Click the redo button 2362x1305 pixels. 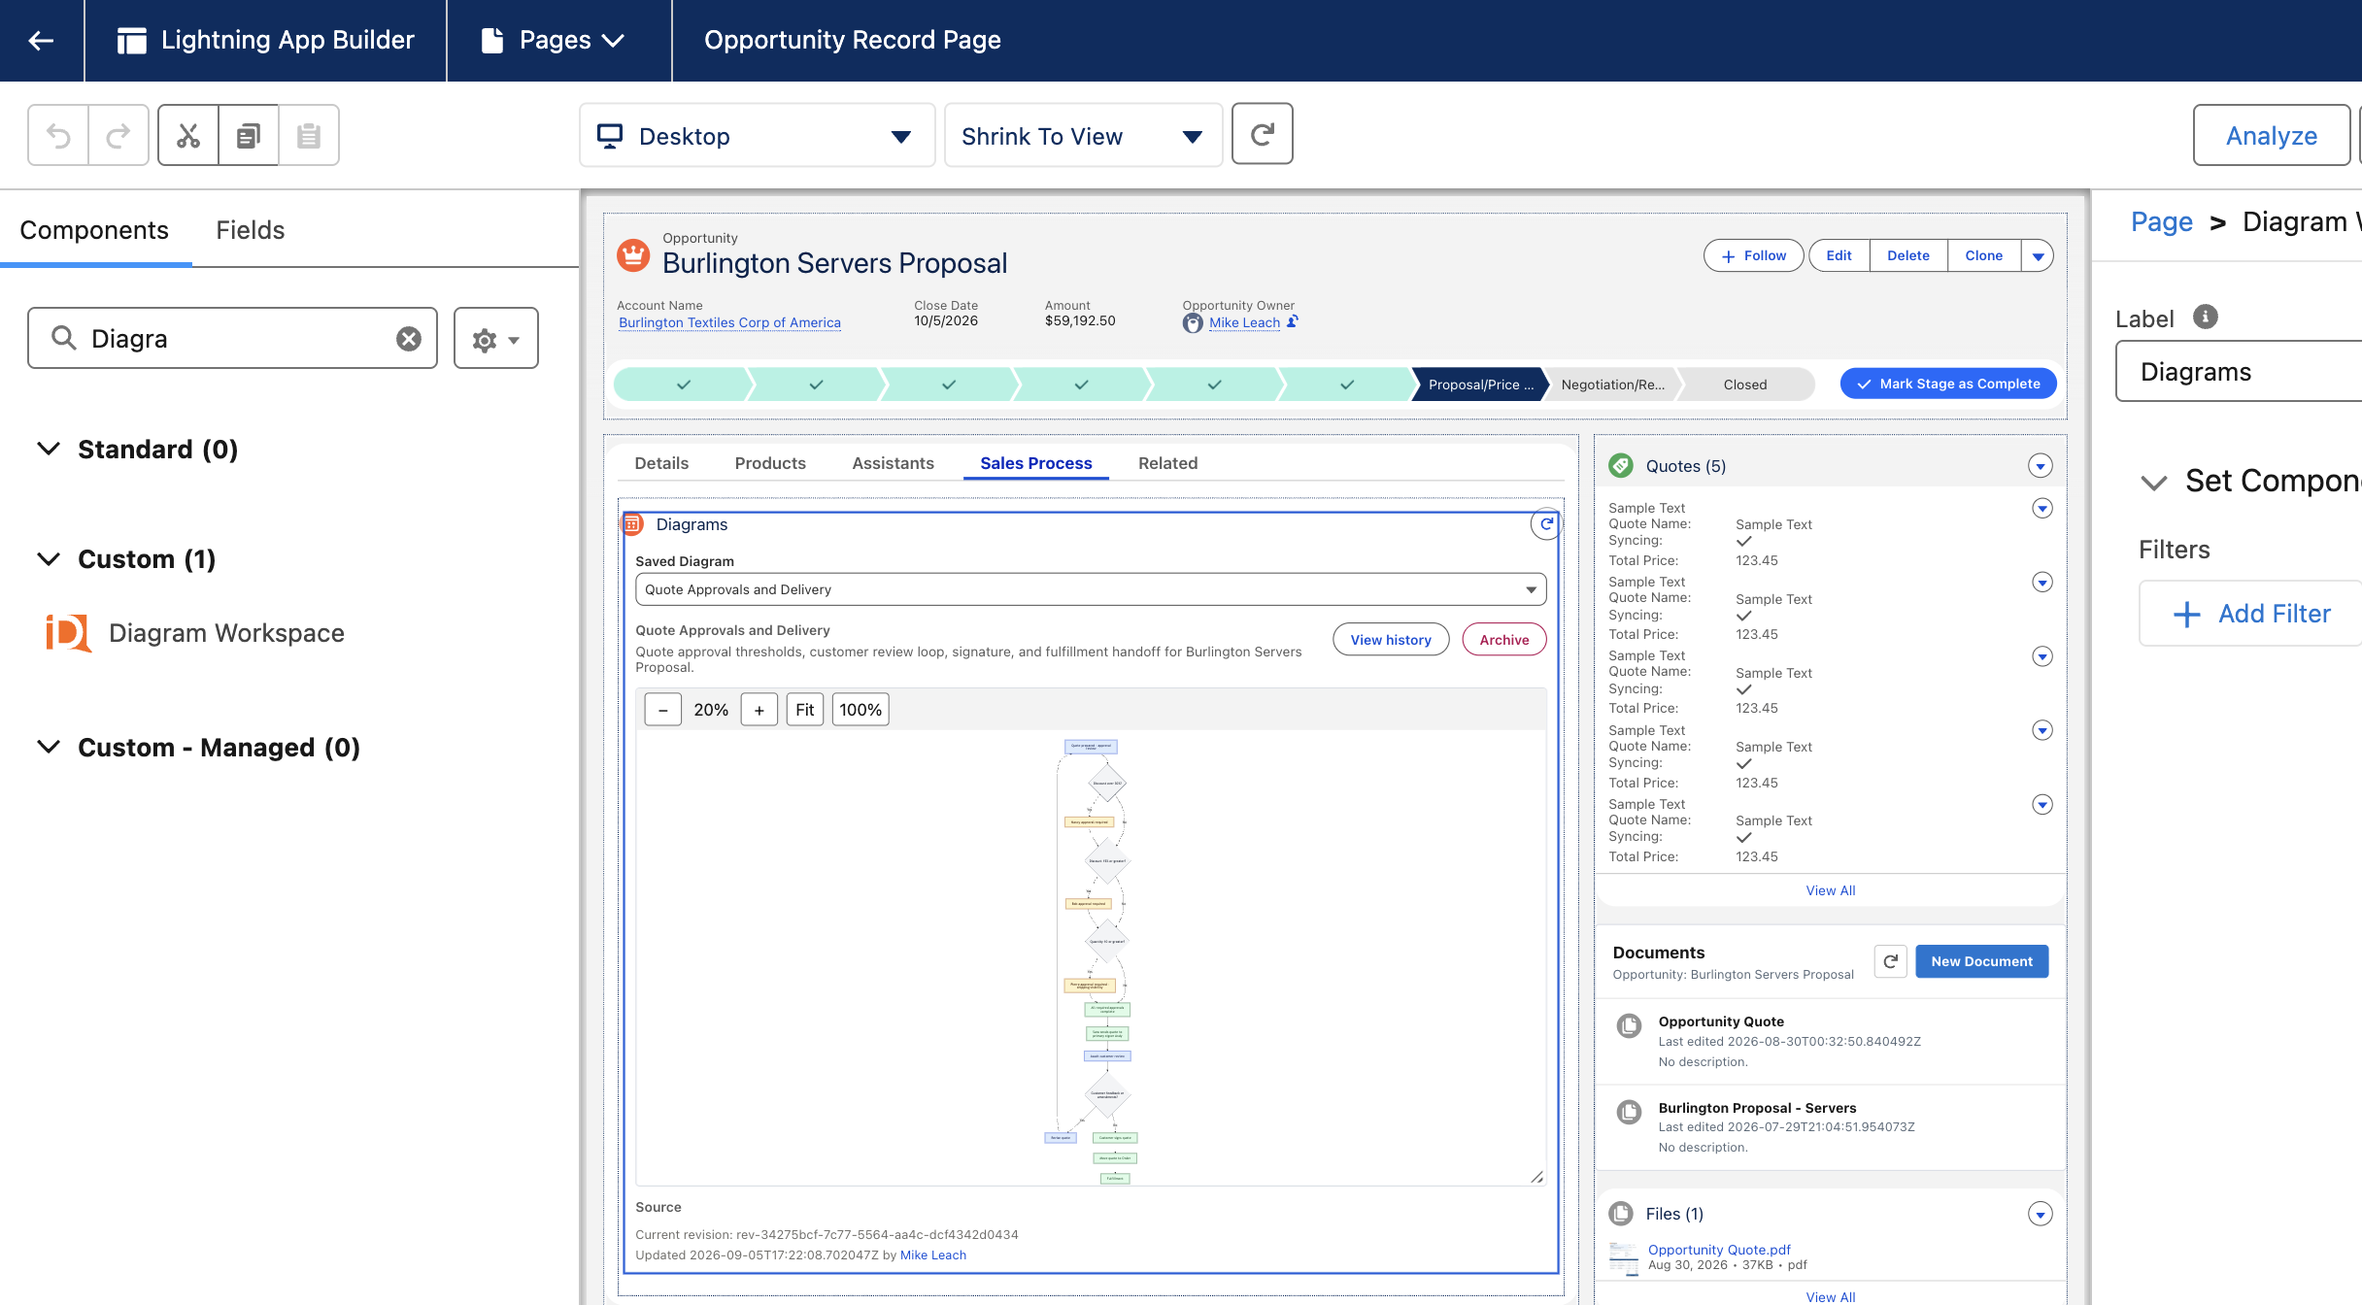(x=118, y=135)
